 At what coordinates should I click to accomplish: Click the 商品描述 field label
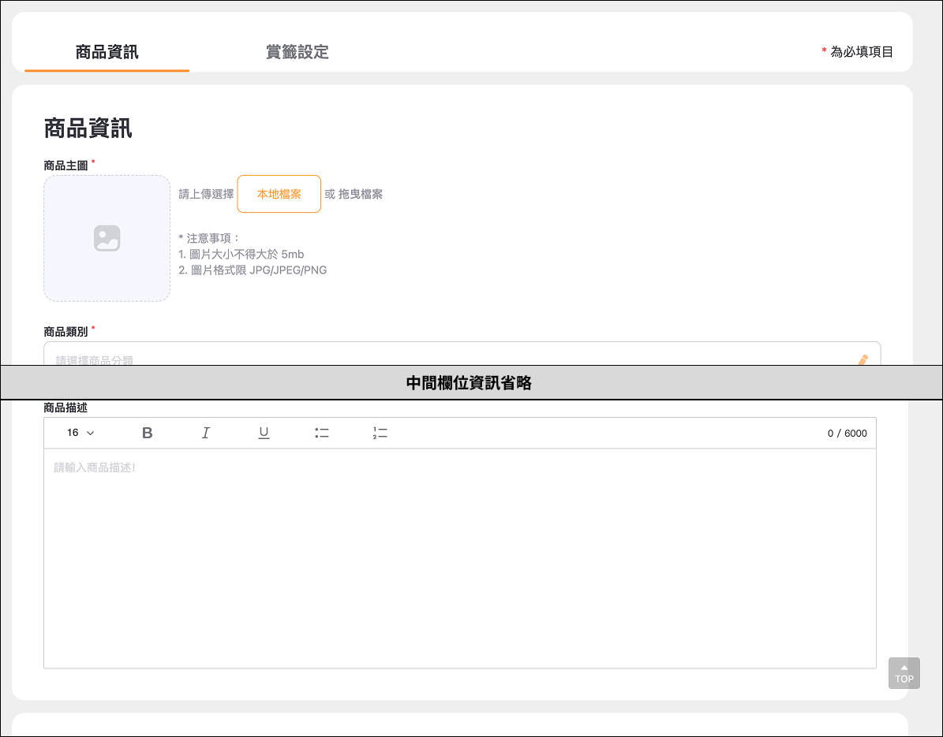click(x=66, y=408)
